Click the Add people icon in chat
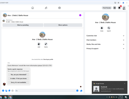Viewport: 129px width, 99px height. (39, 44)
